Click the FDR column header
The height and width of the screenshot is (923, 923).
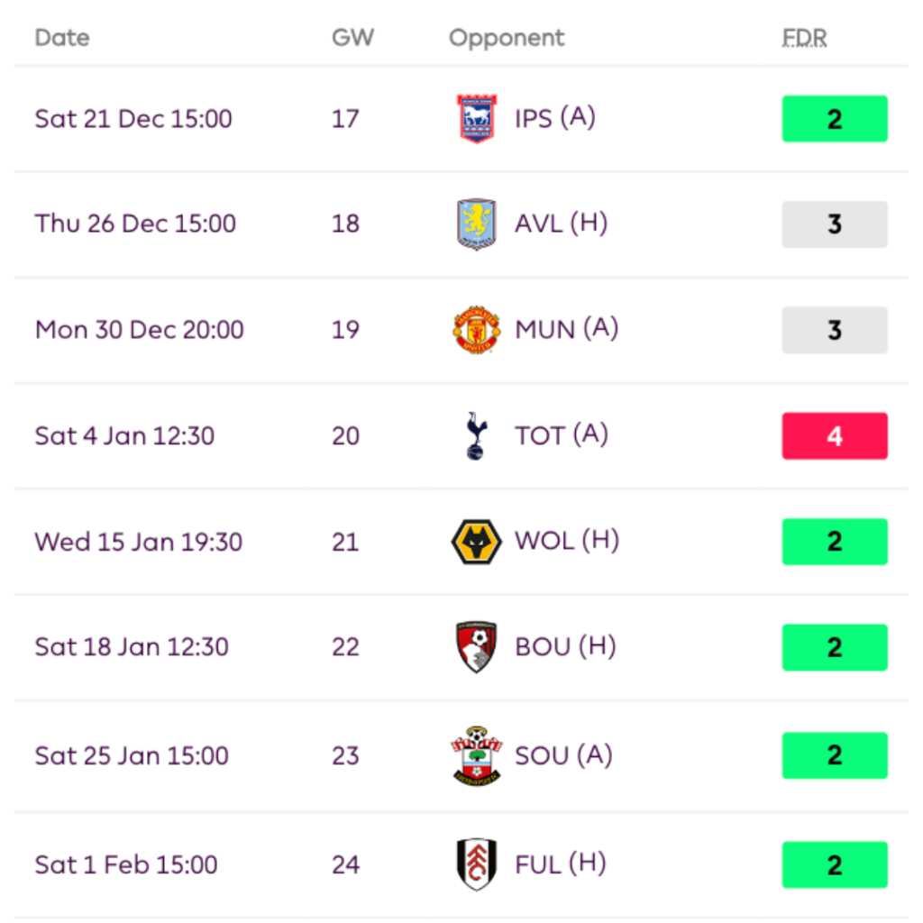click(804, 38)
